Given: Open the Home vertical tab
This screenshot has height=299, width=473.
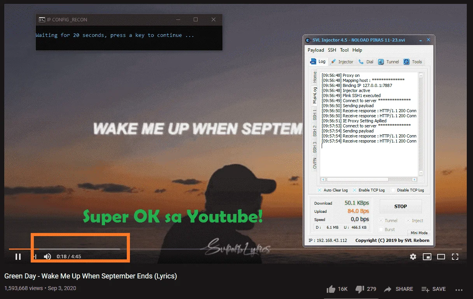Looking at the screenshot, I should pos(315,77).
